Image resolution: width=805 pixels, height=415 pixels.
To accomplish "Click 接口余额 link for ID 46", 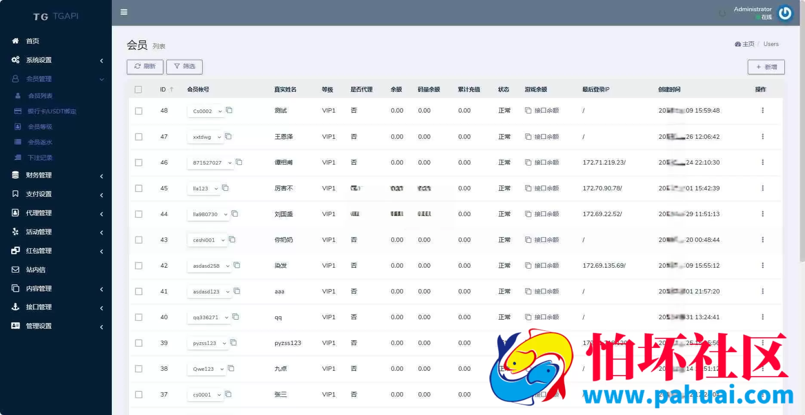I will click(x=542, y=162).
